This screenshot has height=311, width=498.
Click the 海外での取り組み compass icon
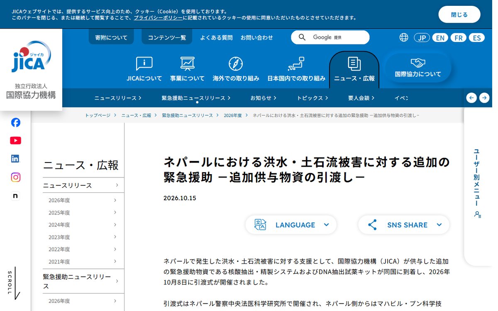(x=236, y=63)
